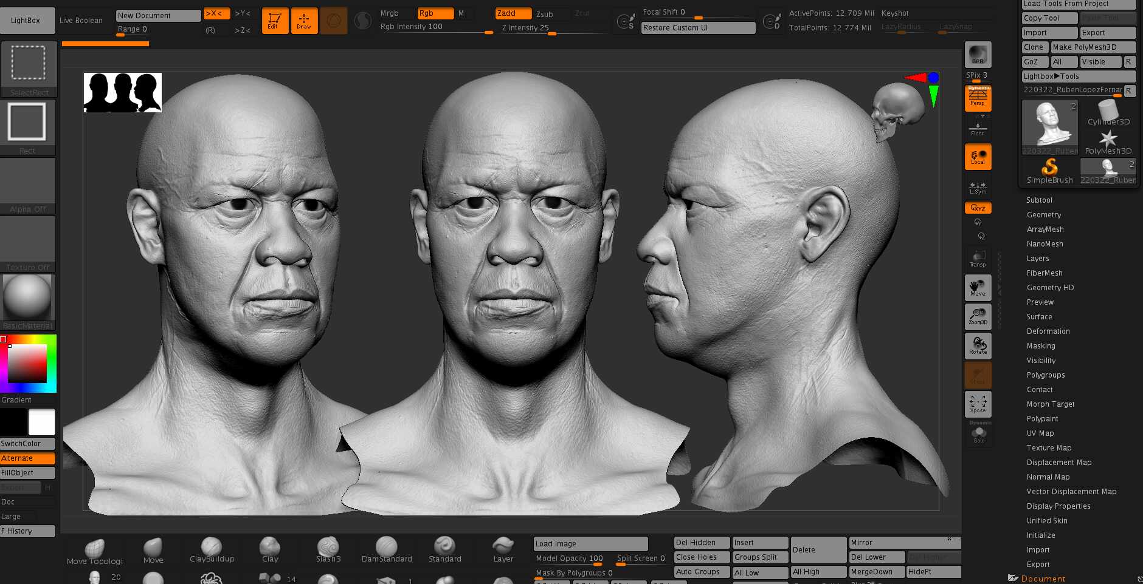The width and height of the screenshot is (1143, 584).
Task: Expand the Subtool palette section
Action: [1039, 200]
